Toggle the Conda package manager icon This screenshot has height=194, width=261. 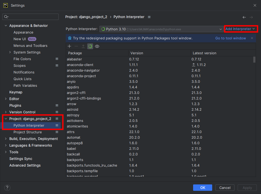(x=90, y=46)
